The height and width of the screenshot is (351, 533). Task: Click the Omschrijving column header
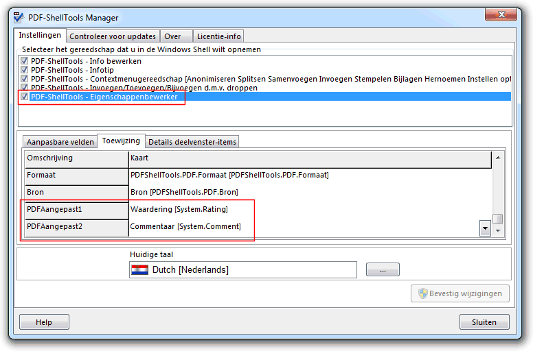click(x=77, y=159)
